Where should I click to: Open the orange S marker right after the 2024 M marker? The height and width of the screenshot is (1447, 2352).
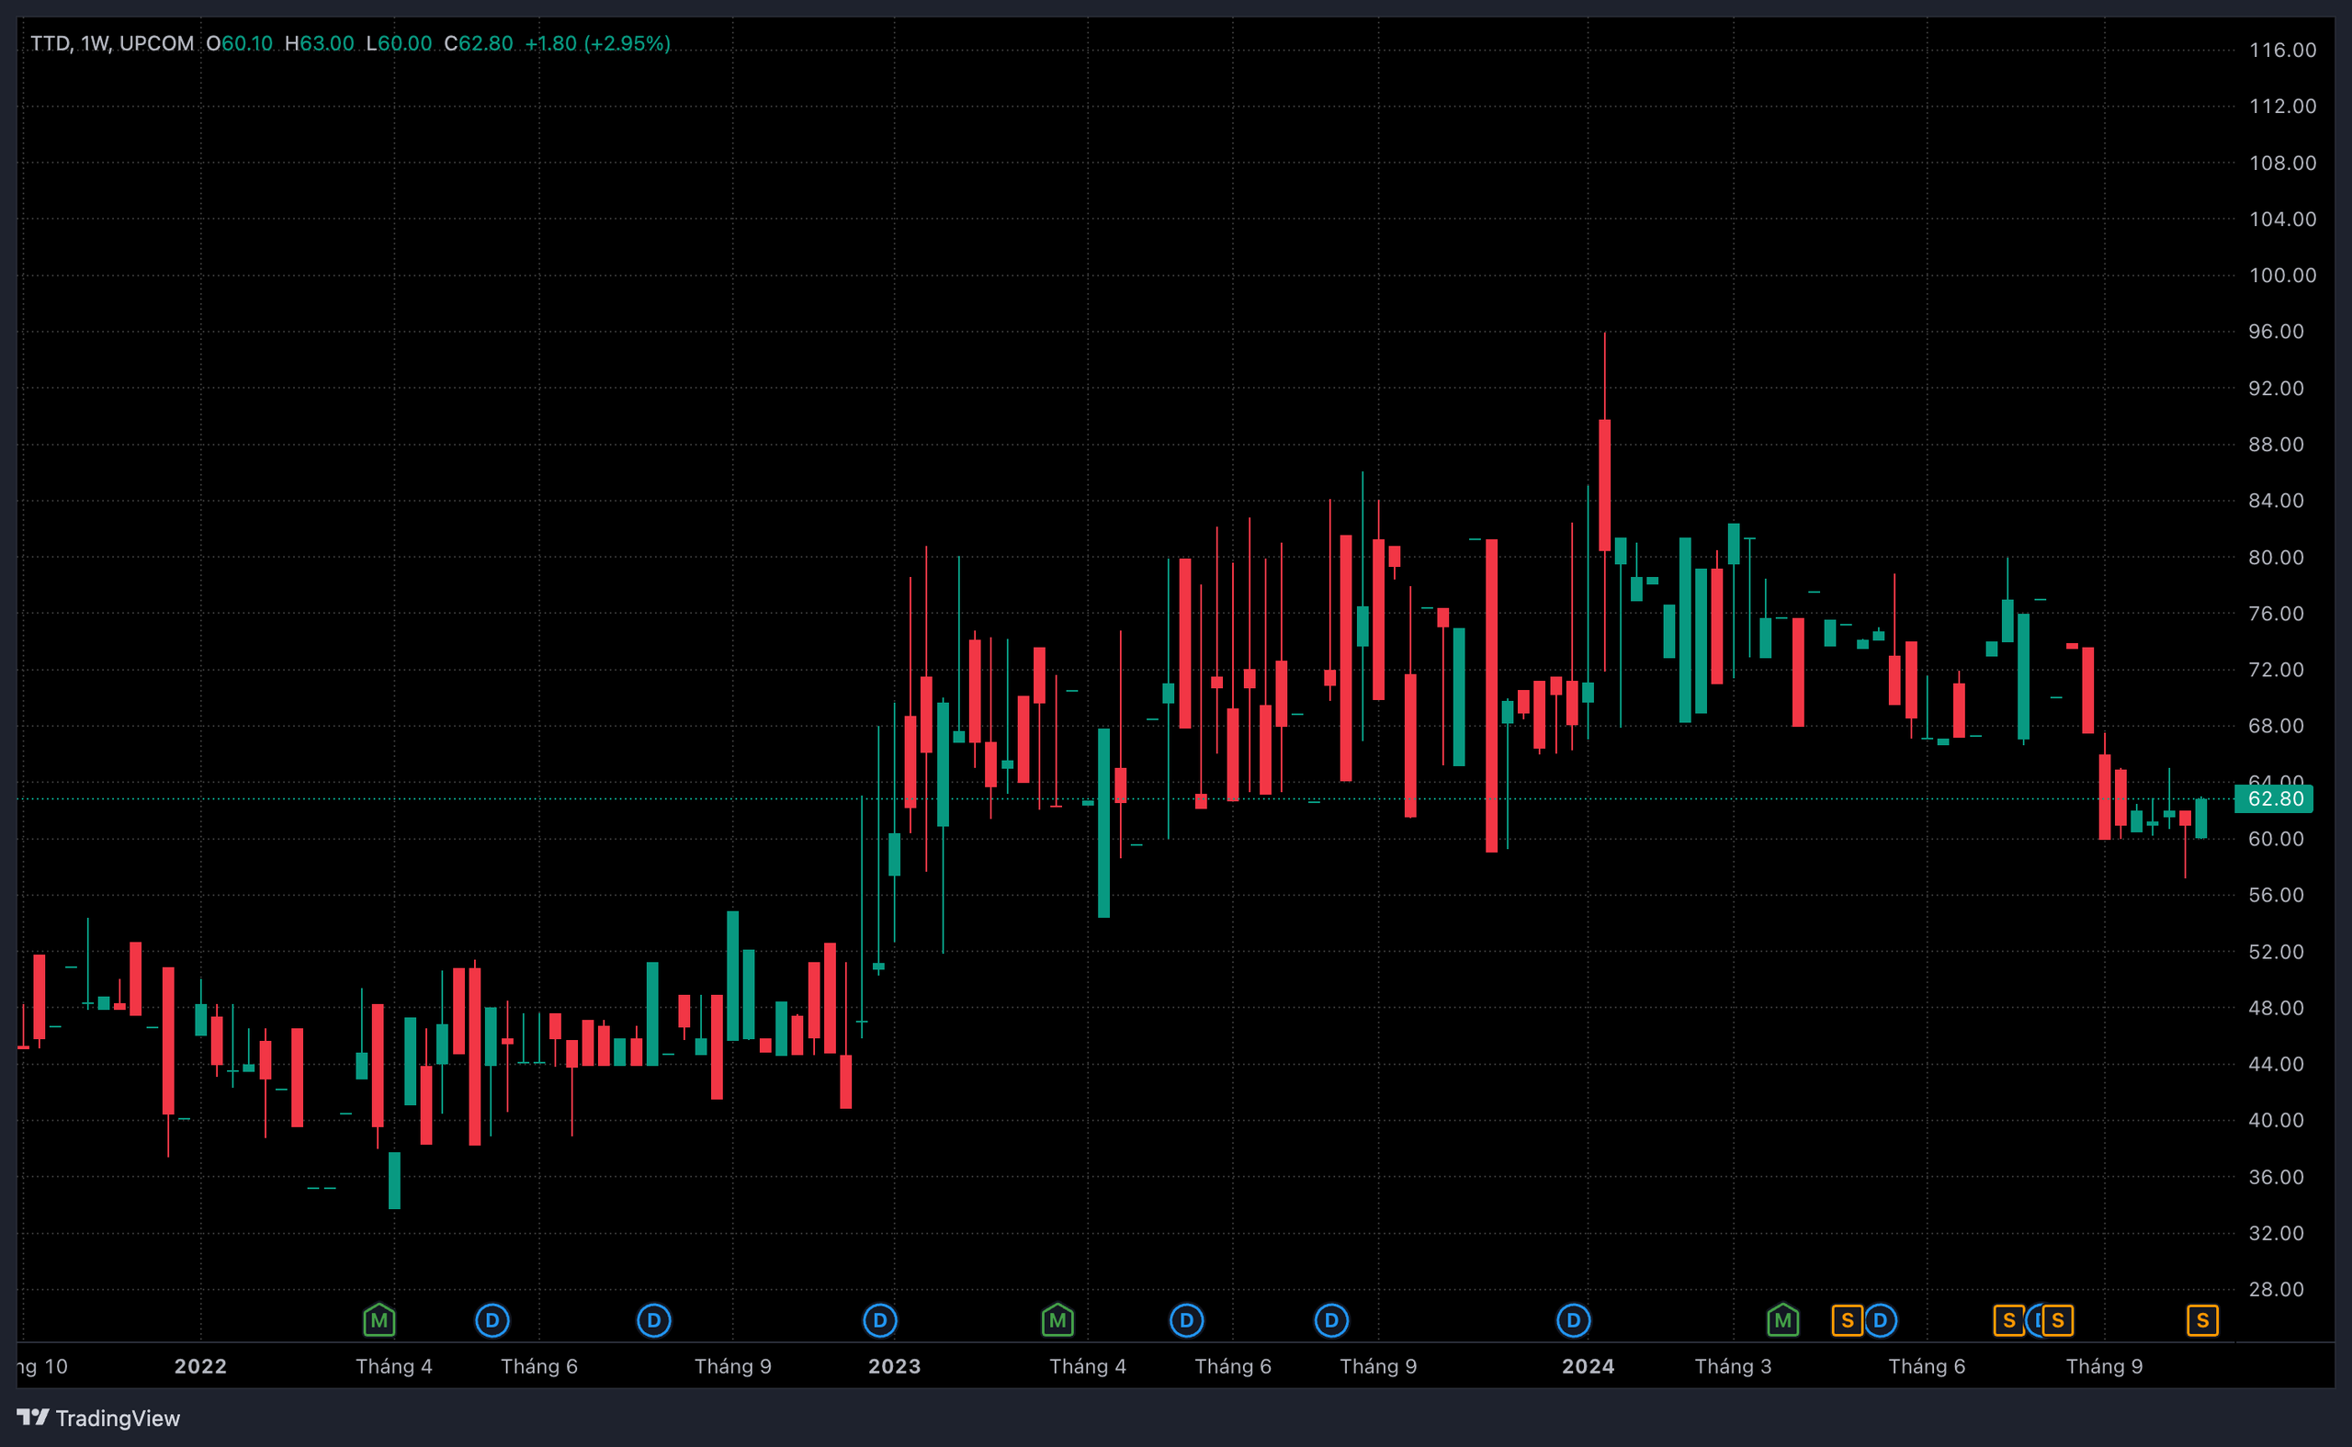[x=1847, y=1321]
